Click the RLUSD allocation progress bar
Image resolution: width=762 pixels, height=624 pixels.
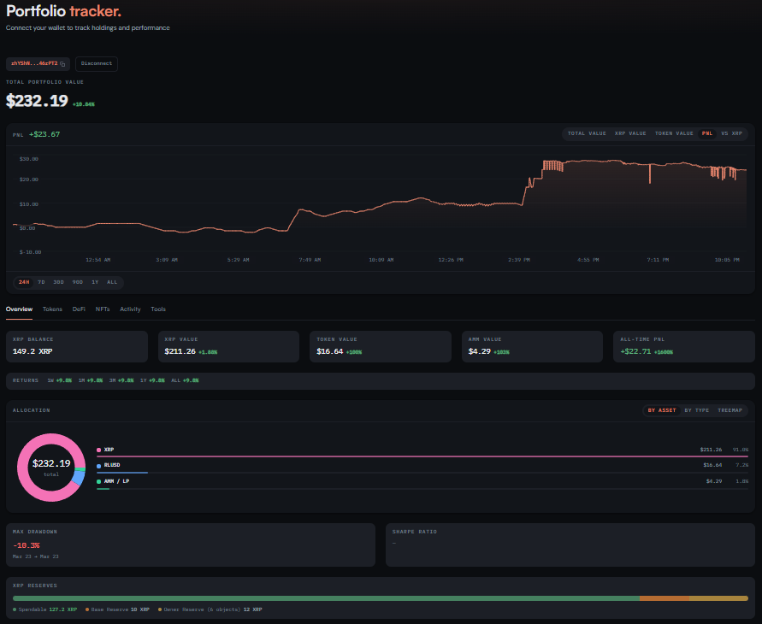(x=422, y=473)
